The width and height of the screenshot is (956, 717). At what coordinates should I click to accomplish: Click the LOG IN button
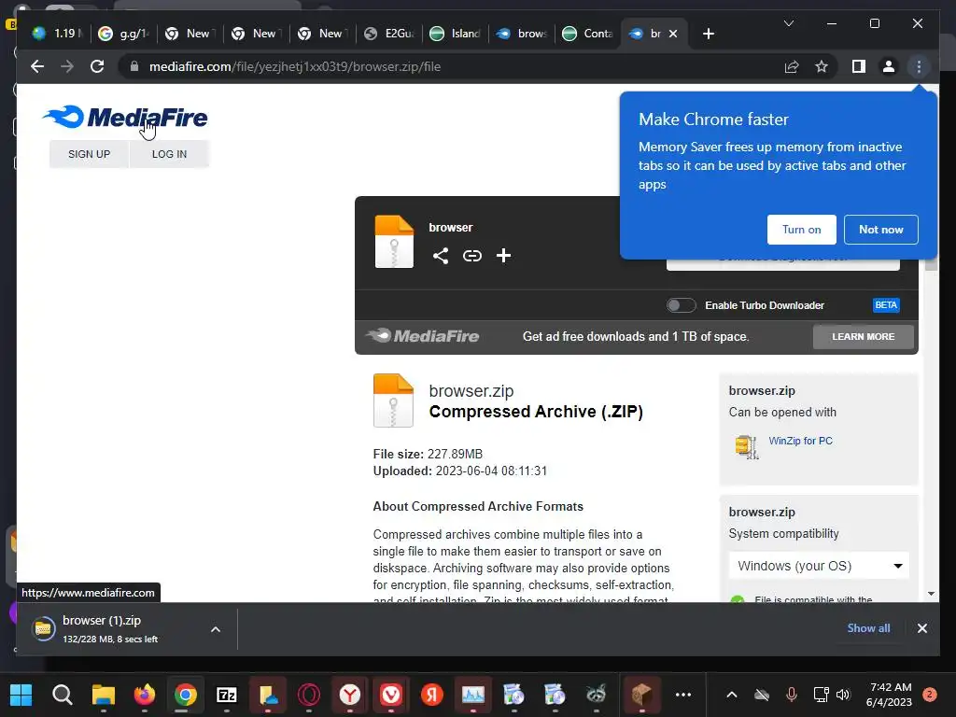(170, 154)
